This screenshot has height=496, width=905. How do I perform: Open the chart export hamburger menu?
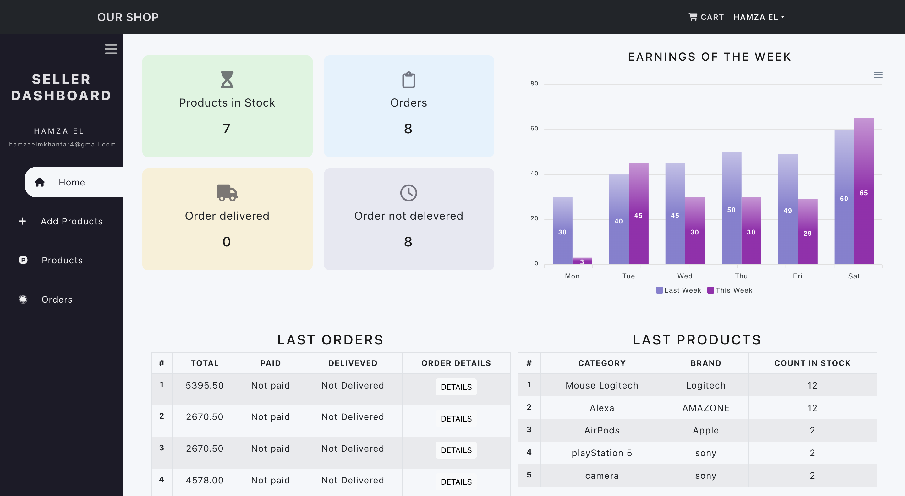(x=878, y=75)
